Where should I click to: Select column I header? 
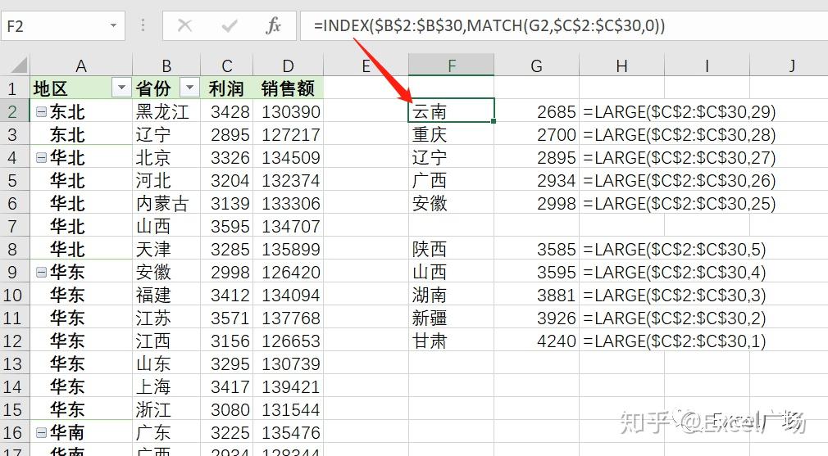pyautogui.click(x=707, y=65)
